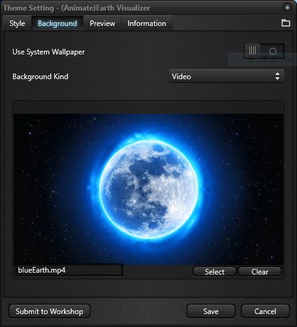Click the dark strip above the video preview
The width and height of the screenshot is (297, 327).
tap(148, 108)
